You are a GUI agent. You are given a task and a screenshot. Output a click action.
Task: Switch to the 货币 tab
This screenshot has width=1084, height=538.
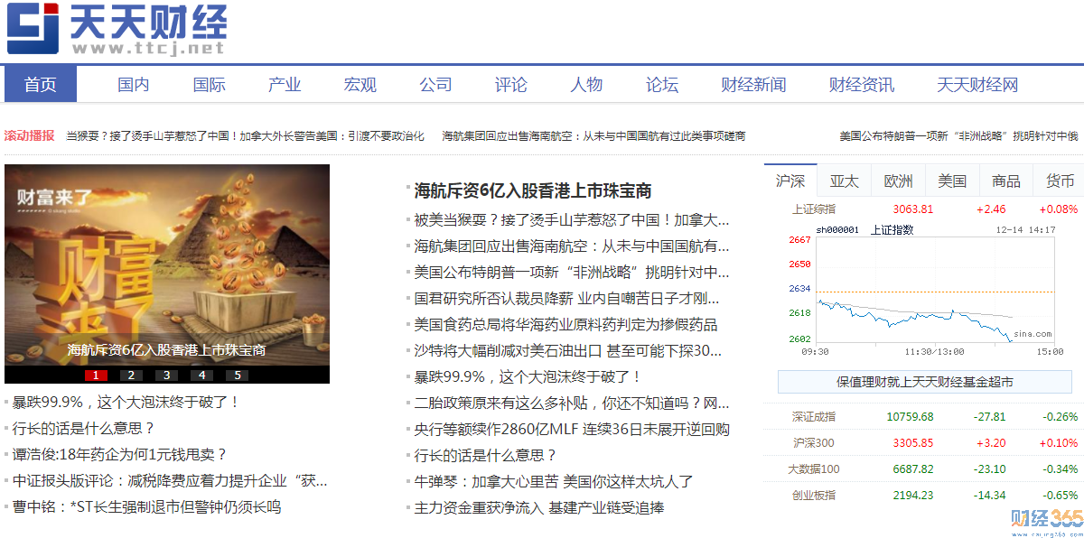click(1060, 181)
